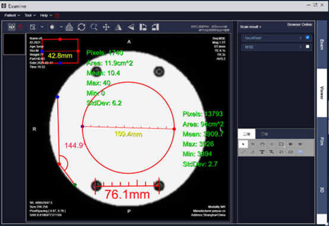Click the refresh/reset circular arrows icon
Image resolution: width=329 pixels, height=226 pixels.
(x=81, y=27)
